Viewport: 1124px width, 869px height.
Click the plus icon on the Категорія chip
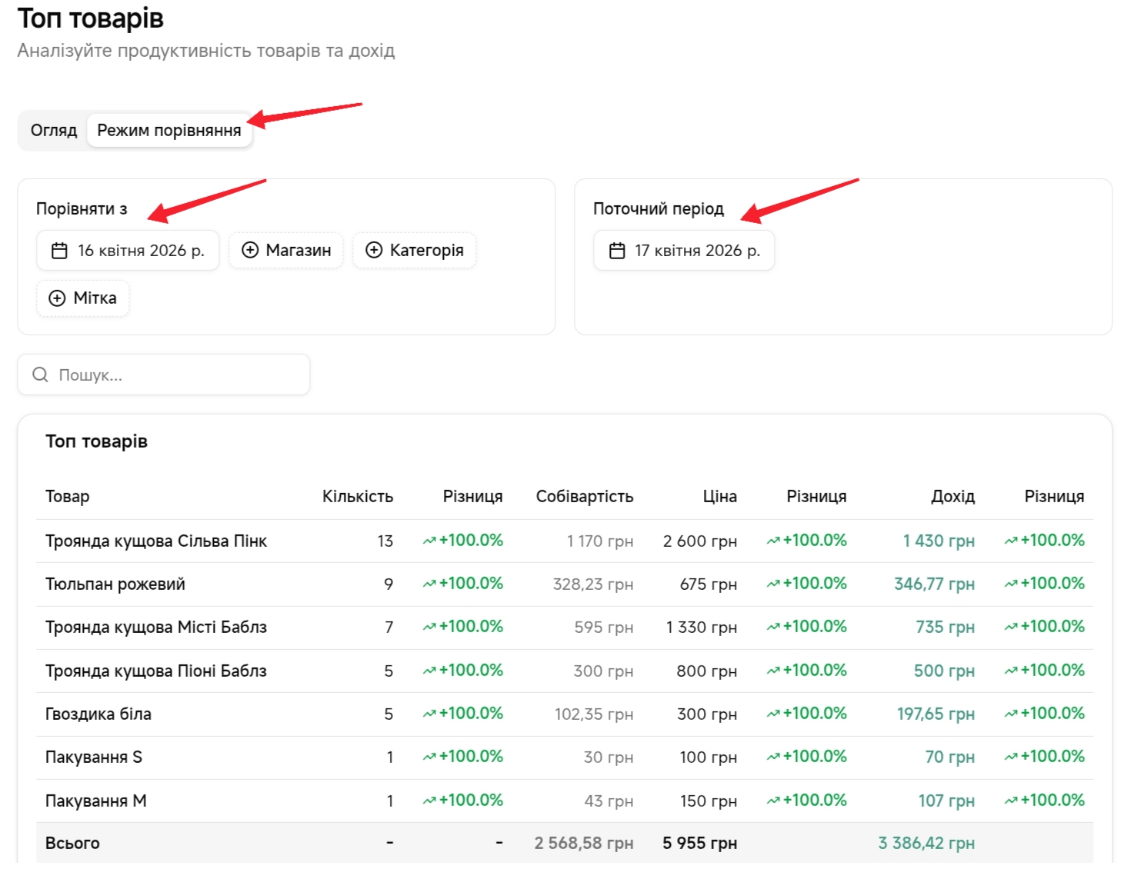(374, 251)
